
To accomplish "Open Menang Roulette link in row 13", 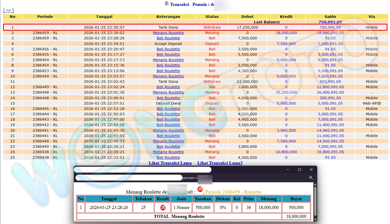I will click(x=168, y=92).
